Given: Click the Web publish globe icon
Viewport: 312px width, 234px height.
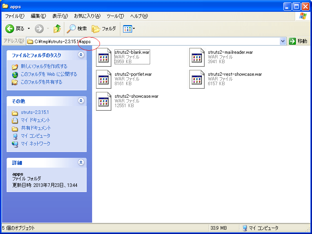Looking at the screenshot, I should point(15,75).
